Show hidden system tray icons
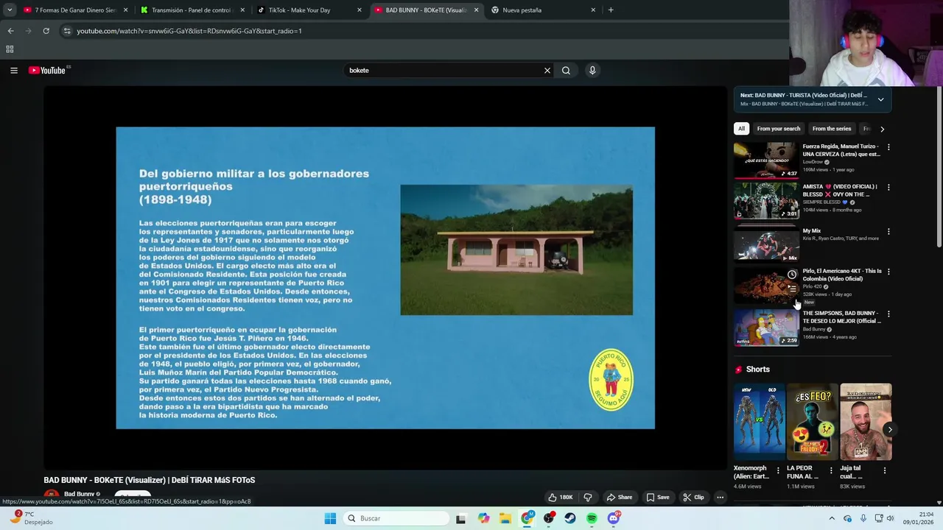This screenshot has height=530, width=943. coord(832,518)
